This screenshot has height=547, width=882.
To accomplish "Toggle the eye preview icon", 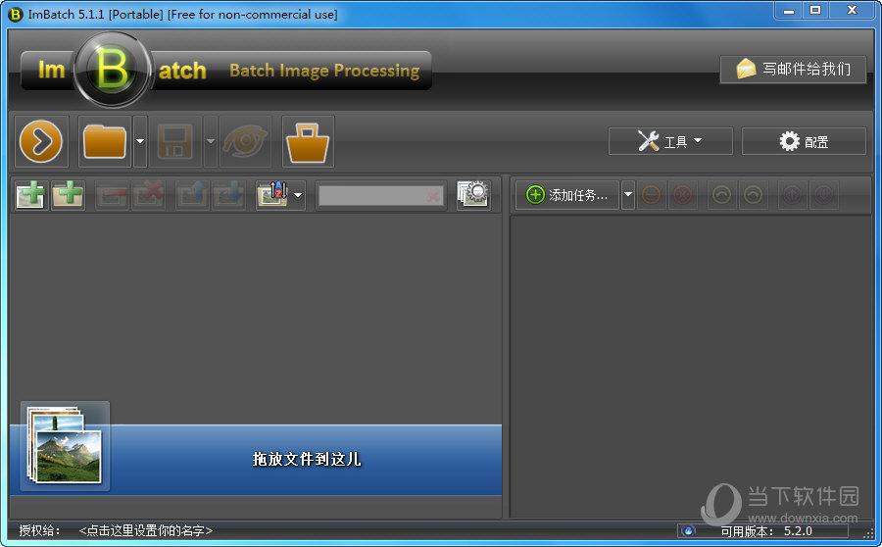I will pos(245,141).
